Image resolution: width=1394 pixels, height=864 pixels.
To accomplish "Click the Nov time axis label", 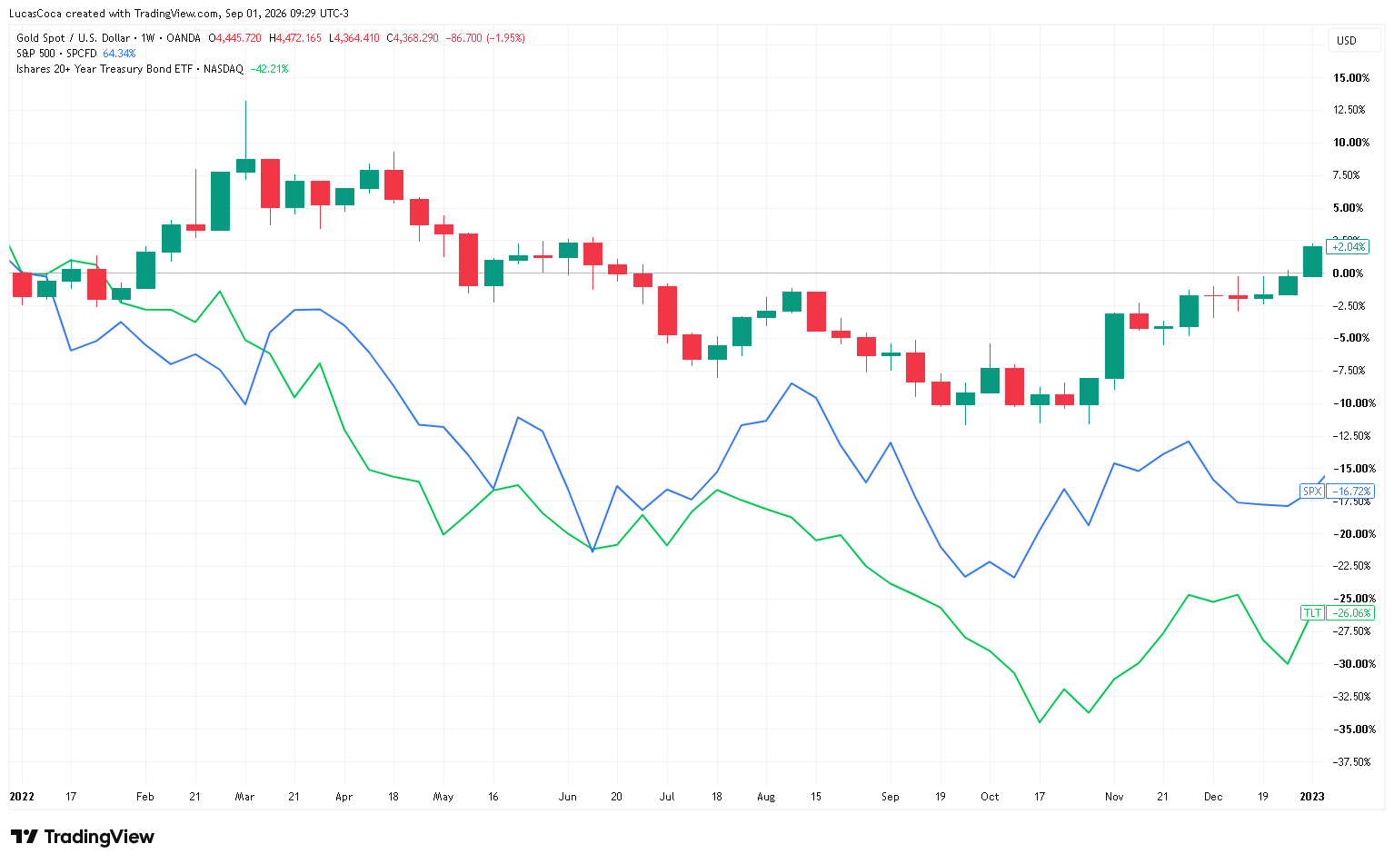I will pos(1114,797).
